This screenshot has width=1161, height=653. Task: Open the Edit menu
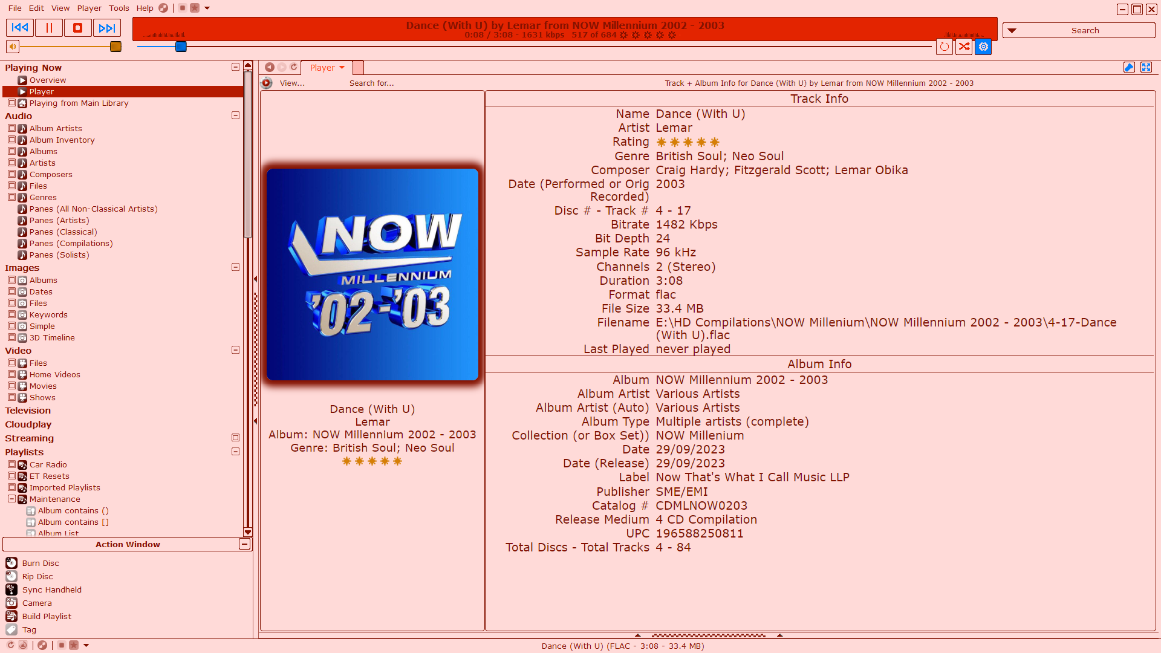[36, 8]
